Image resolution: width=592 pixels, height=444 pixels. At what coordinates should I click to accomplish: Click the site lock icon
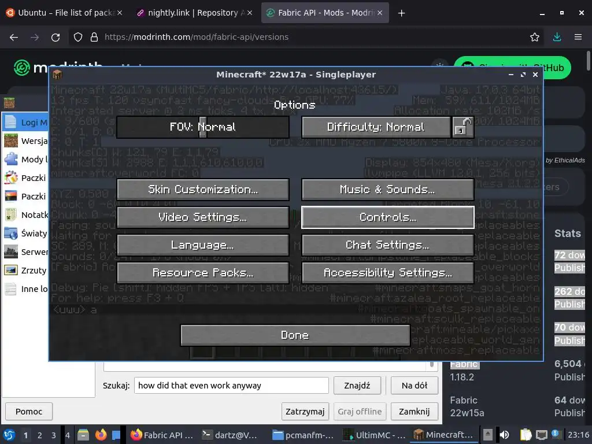(x=94, y=37)
